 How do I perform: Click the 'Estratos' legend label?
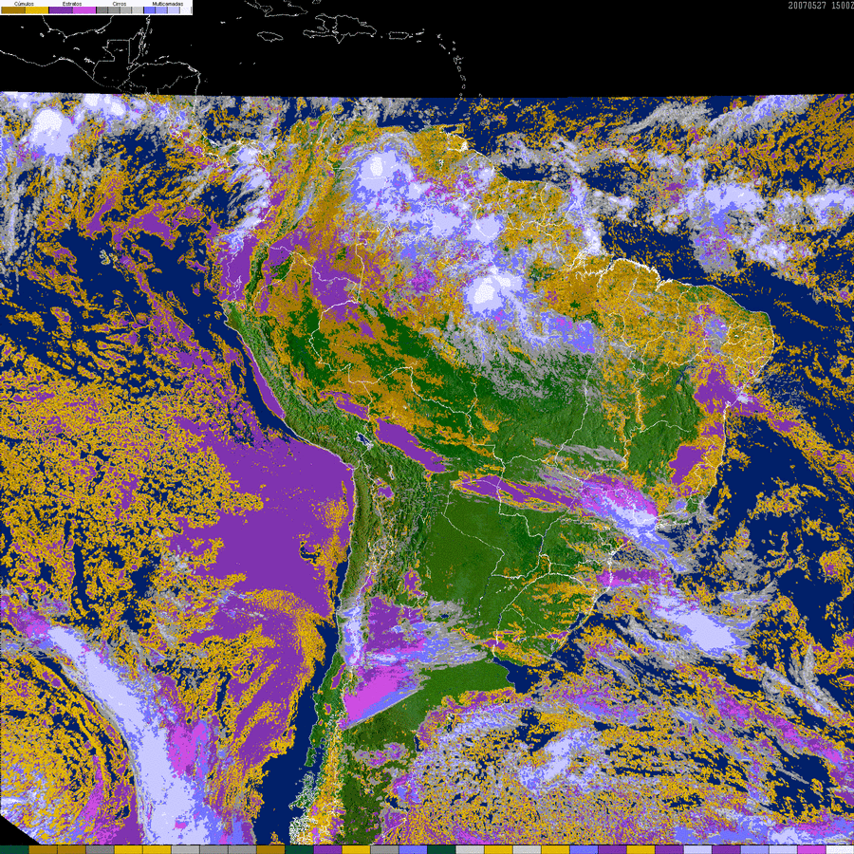(x=72, y=4)
